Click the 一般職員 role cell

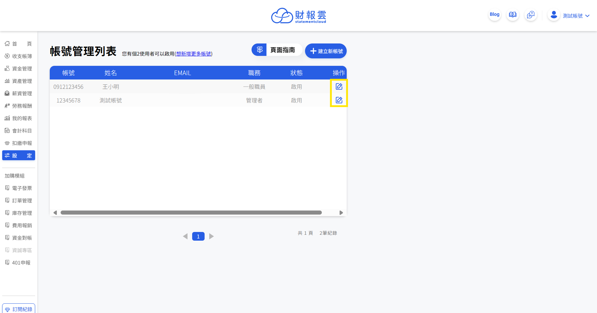point(254,87)
